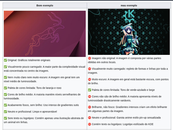
Task: Click the green check beside "Original: Gráficos totalmente originais"
Action: [5, 60]
